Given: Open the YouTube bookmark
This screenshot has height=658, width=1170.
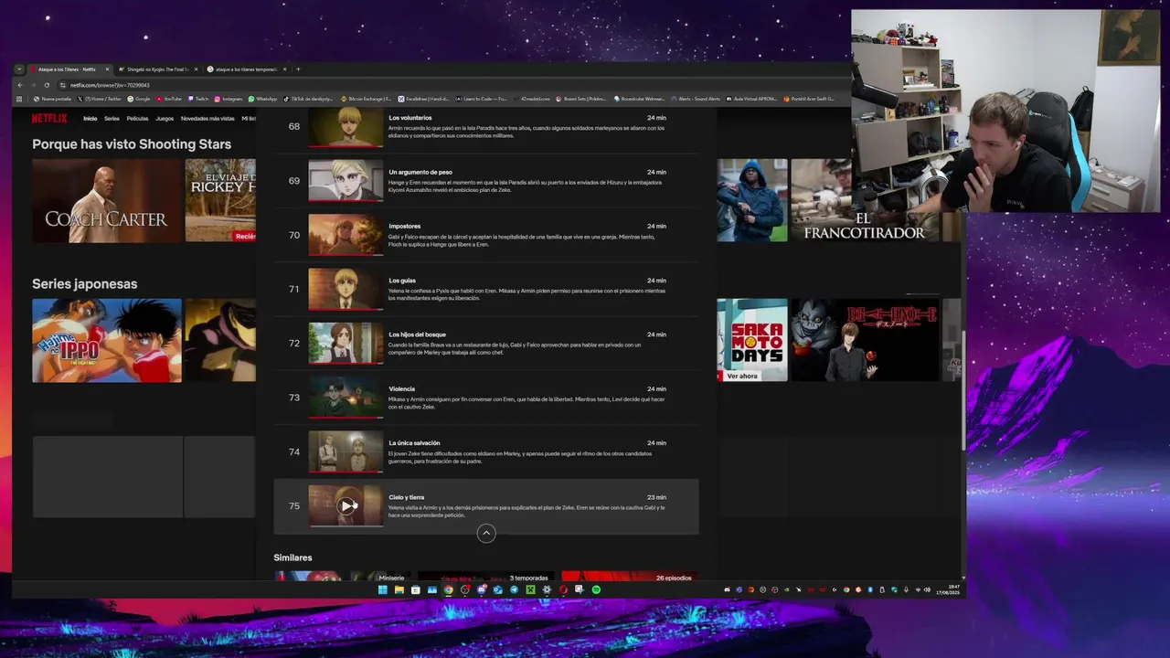Looking at the screenshot, I should pyautogui.click(x=169, y=99).
